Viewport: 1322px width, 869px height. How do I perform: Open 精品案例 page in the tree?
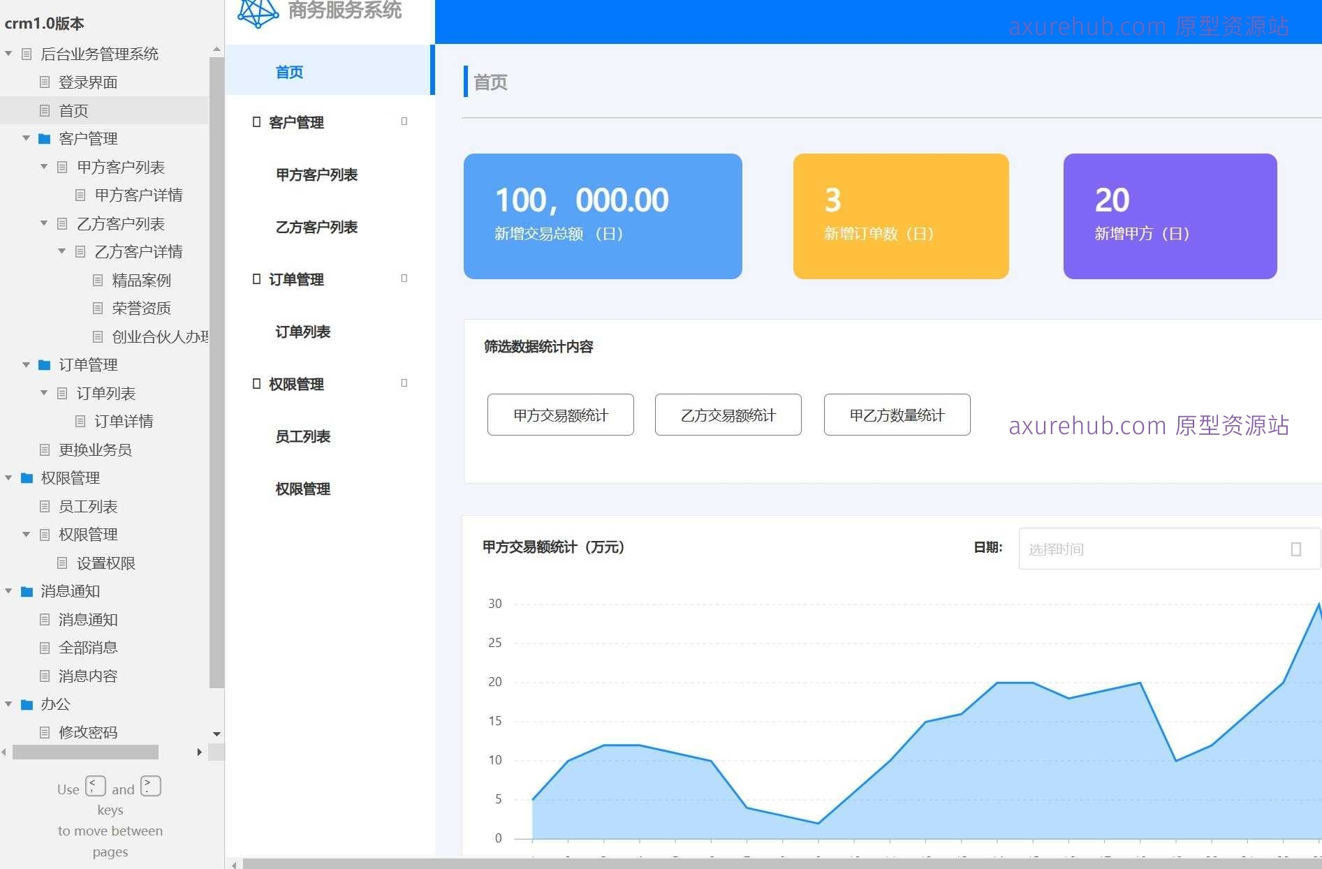(x=141, y=281)
